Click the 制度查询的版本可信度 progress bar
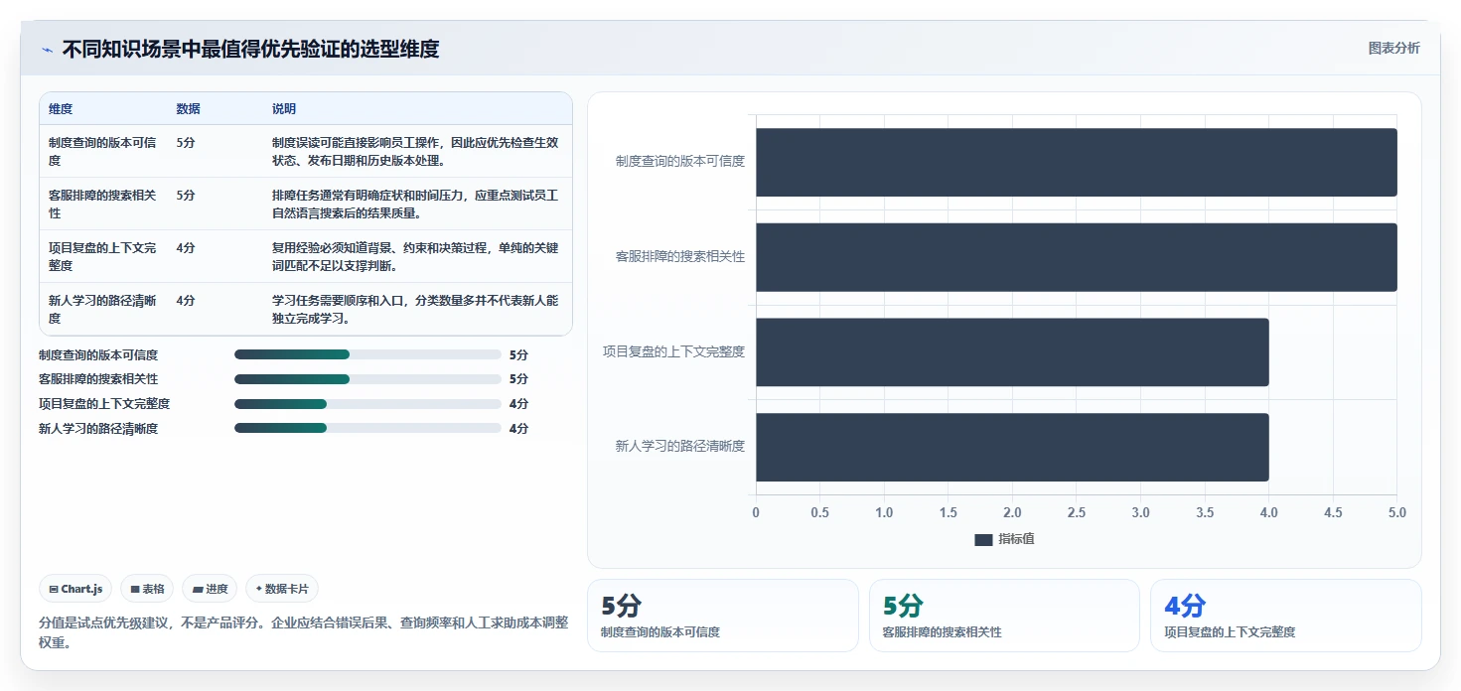 click(x=367, y=354)
